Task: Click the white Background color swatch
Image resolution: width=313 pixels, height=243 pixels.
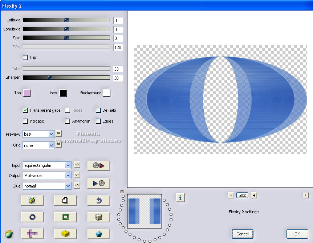Action: point(107,93)
